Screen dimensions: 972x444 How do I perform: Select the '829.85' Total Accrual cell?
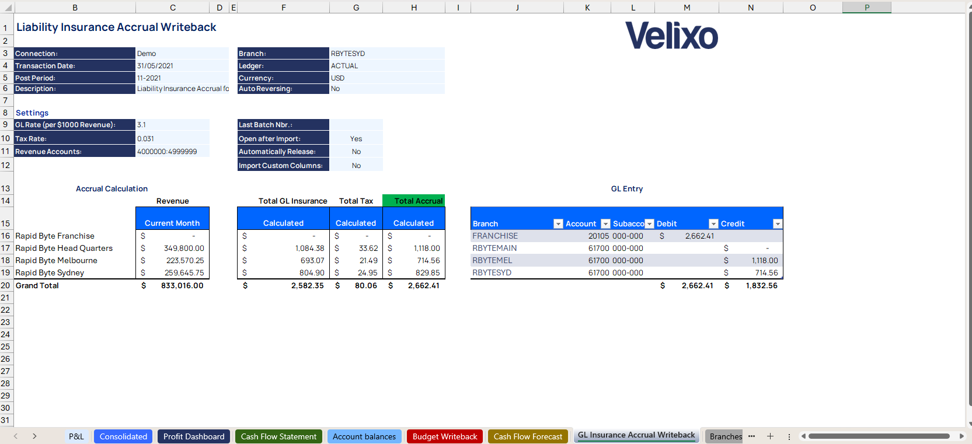pos(413,272)
